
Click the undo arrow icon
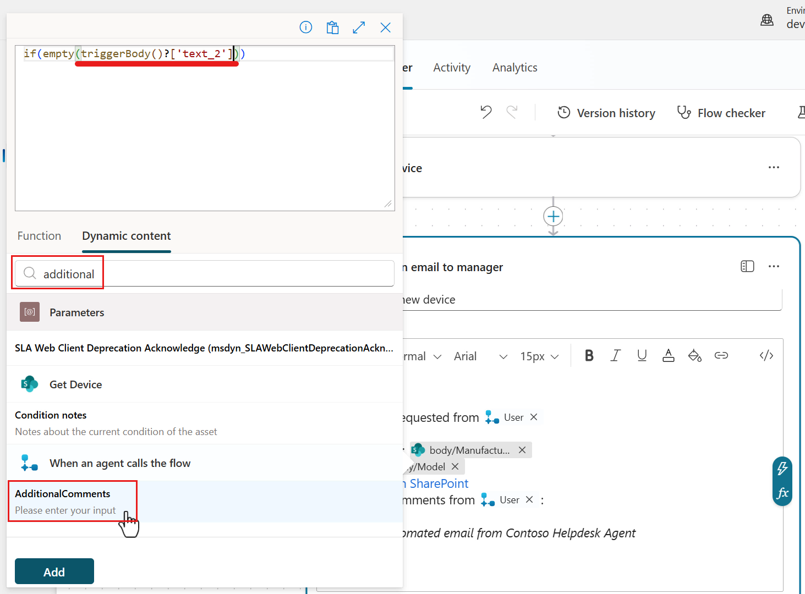[486, 112]
